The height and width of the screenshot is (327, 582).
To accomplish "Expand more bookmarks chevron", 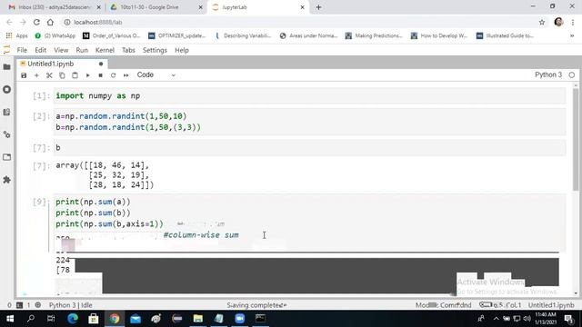I will (572, 36).
